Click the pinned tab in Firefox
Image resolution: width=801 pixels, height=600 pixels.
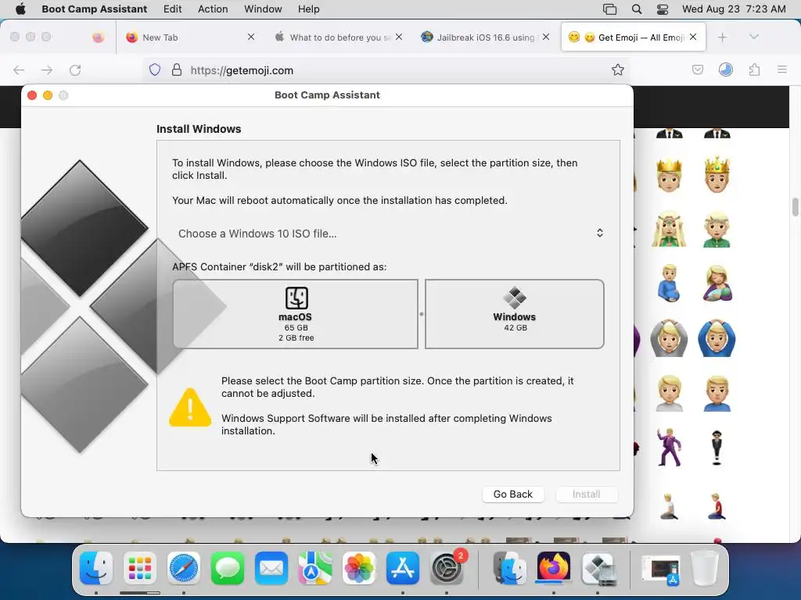pyautogui.click(x=98, y=37)
